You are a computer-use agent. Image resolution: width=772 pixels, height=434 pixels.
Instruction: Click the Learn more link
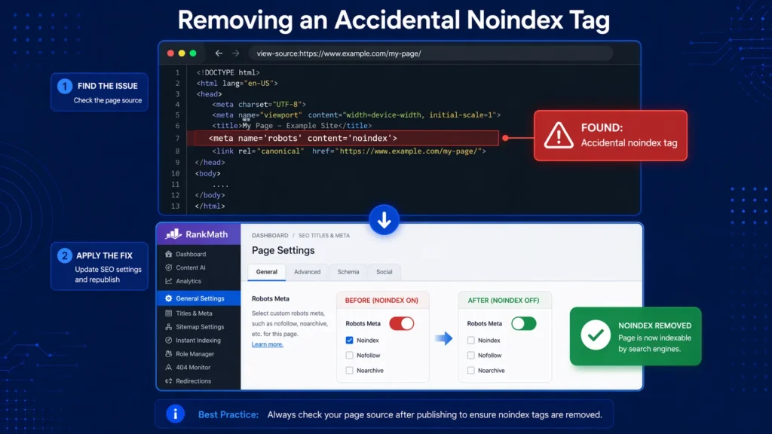point(267,344)
